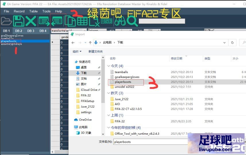Switch to the DB 1 tab
Screen dimensions: 246x155
6,31
